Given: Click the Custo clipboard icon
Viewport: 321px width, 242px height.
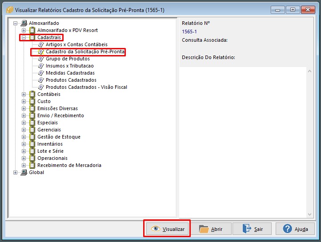Looking at the screenshot, I should point(32,101).
